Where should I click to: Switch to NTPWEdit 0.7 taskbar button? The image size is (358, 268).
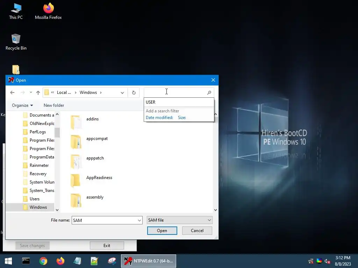[x=148, y=261]
